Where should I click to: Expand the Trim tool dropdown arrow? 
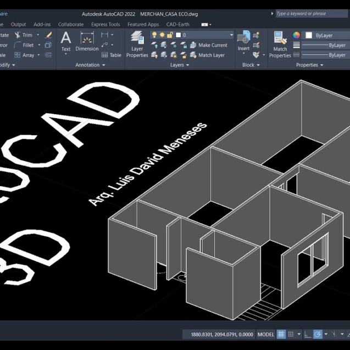click(38, 35)
